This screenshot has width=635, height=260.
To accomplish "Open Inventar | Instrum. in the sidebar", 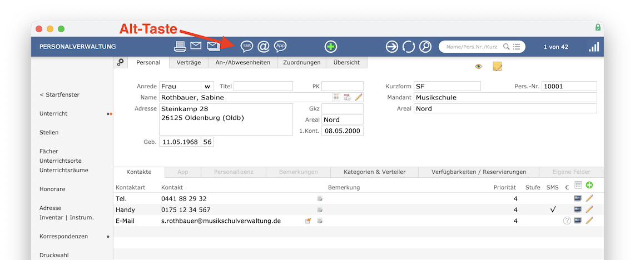I will (66, 217).
